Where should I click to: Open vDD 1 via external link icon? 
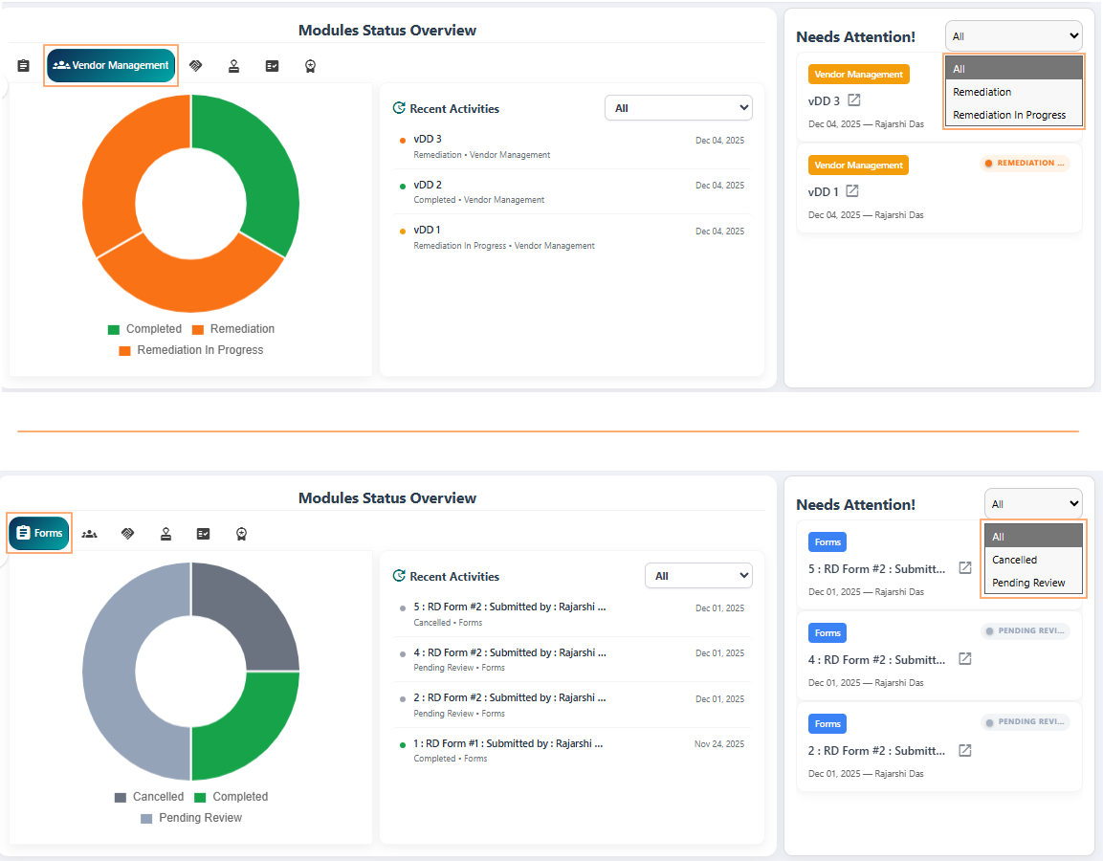[x=852, y=191]
